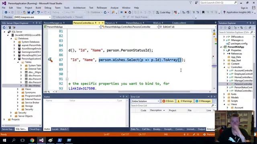This screenshot has width=257, height=144.
Task: Click the account avatar icon
Action: [254, 8]
